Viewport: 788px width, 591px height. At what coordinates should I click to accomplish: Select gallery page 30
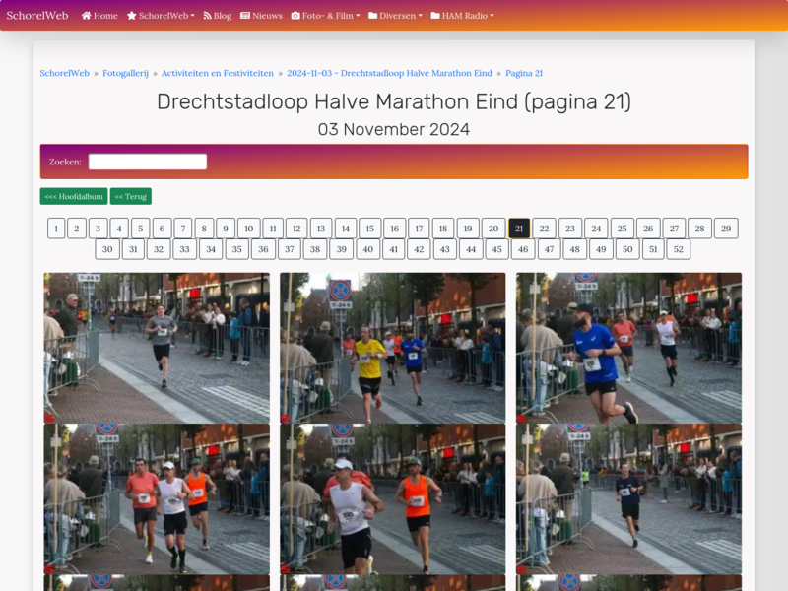click(107, 249)
